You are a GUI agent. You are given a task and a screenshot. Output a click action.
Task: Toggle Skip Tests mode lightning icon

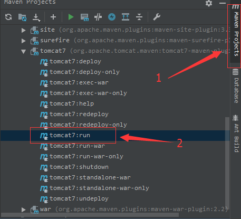pyautogui.click(x=112, y=17)
